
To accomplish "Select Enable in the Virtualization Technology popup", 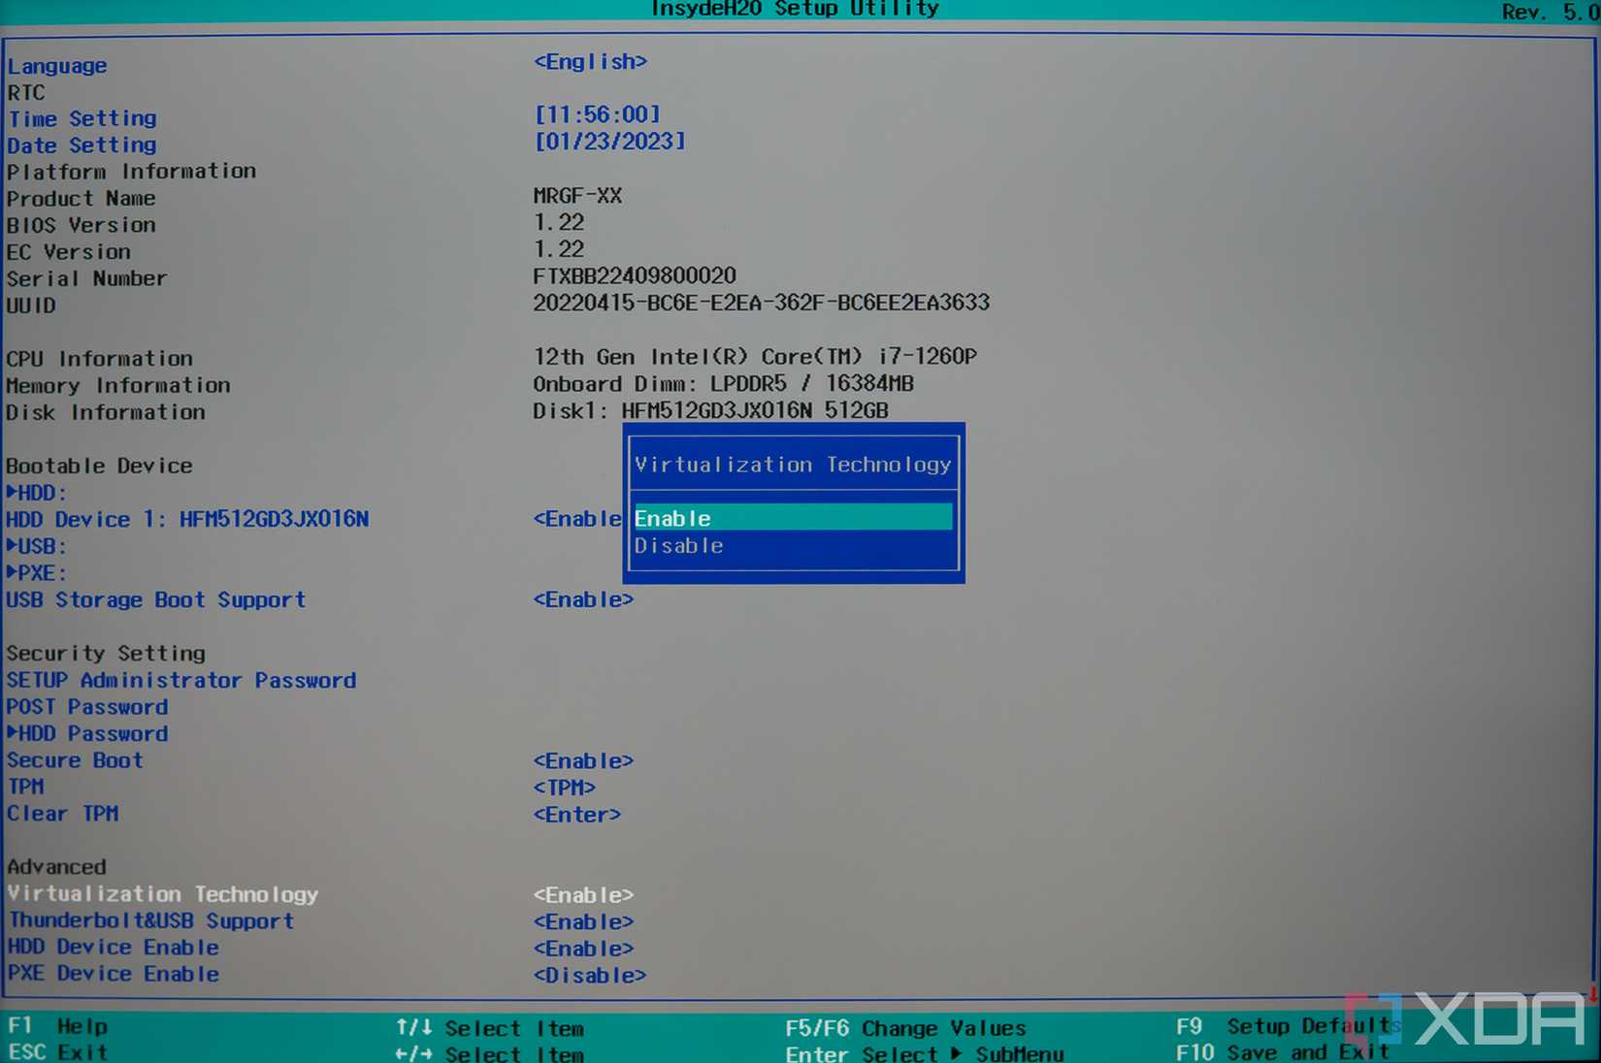I will click(x=791, y=517).
